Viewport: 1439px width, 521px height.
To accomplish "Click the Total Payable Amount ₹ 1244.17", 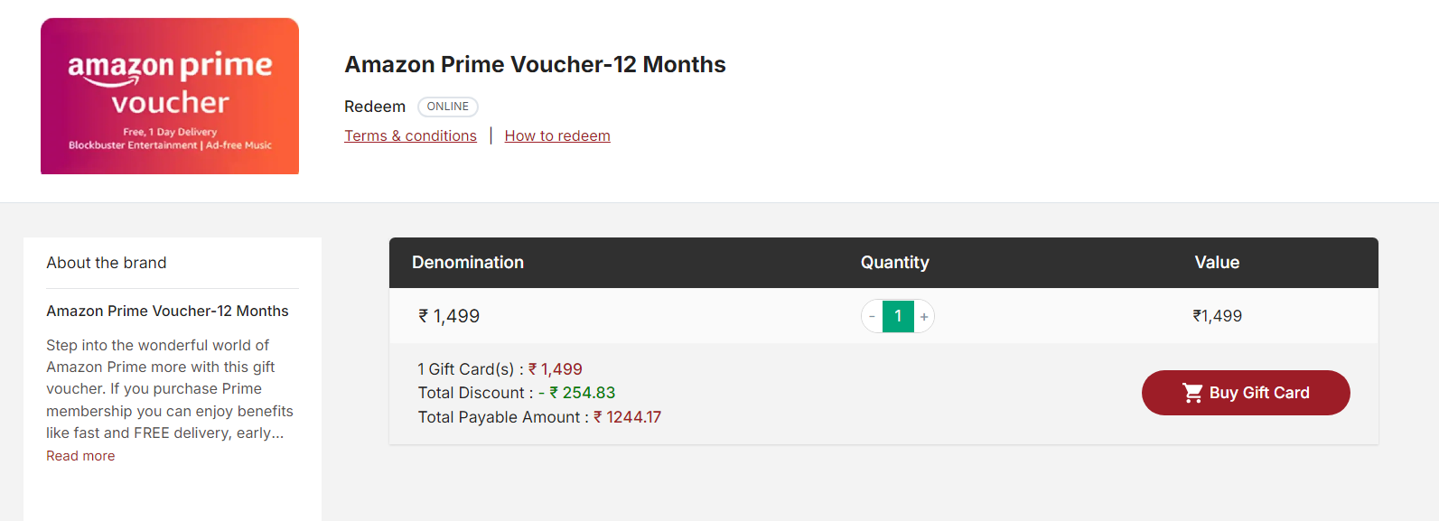I will click(627, 417).
